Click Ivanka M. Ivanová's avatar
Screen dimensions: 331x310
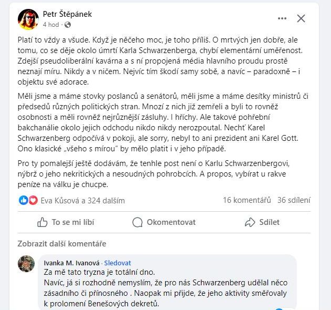26,264
